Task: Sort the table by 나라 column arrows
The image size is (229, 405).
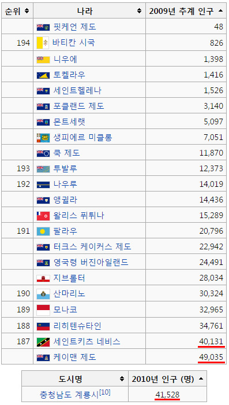Action: tap(140, 11)
